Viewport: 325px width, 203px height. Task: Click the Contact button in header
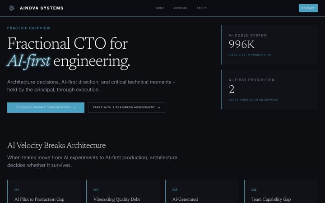click(x=308, y=8)
